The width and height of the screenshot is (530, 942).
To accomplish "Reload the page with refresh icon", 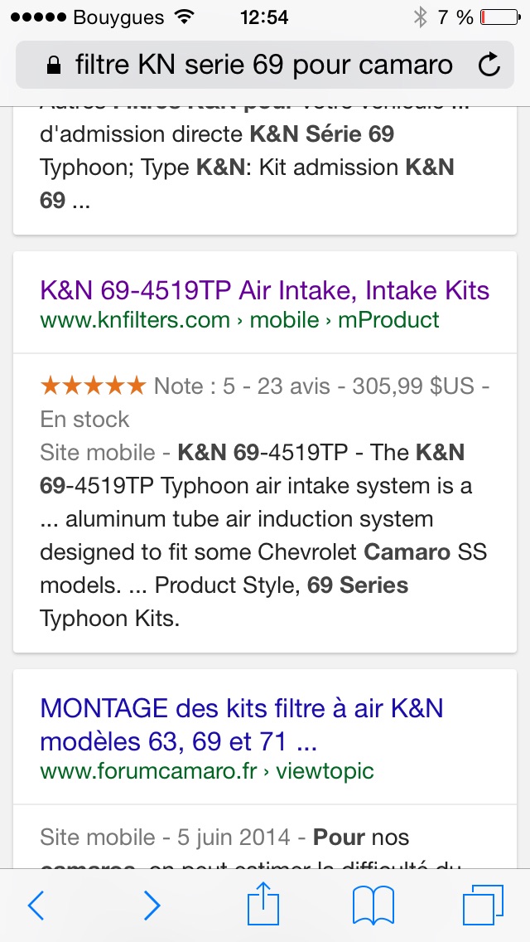I will click(x=489, y=65).
